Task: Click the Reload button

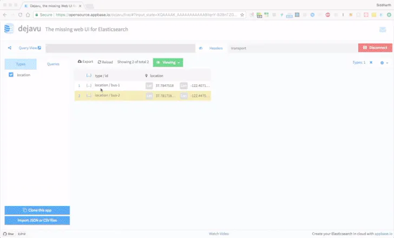Action: [106, 62]
